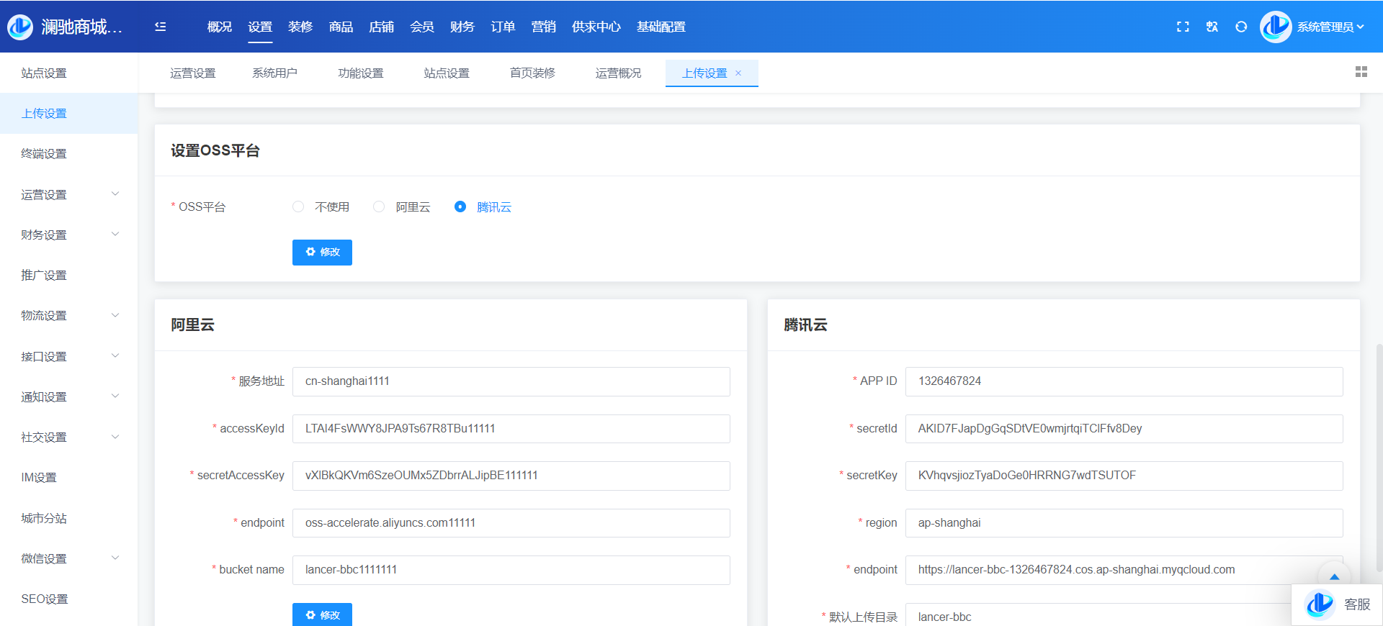Viewport: 1383px width, 626px height.
Task: Open the 客服 support widget
Action: (x=1338, y=604)
